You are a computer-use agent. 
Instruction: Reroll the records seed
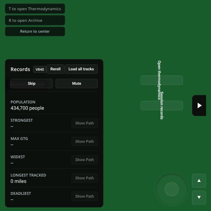[x=56, y=69]
